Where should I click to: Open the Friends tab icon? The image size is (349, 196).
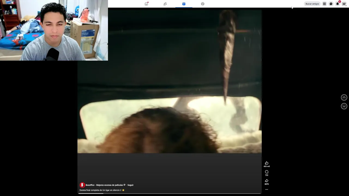pyautogui.click(x=165, y=4)
